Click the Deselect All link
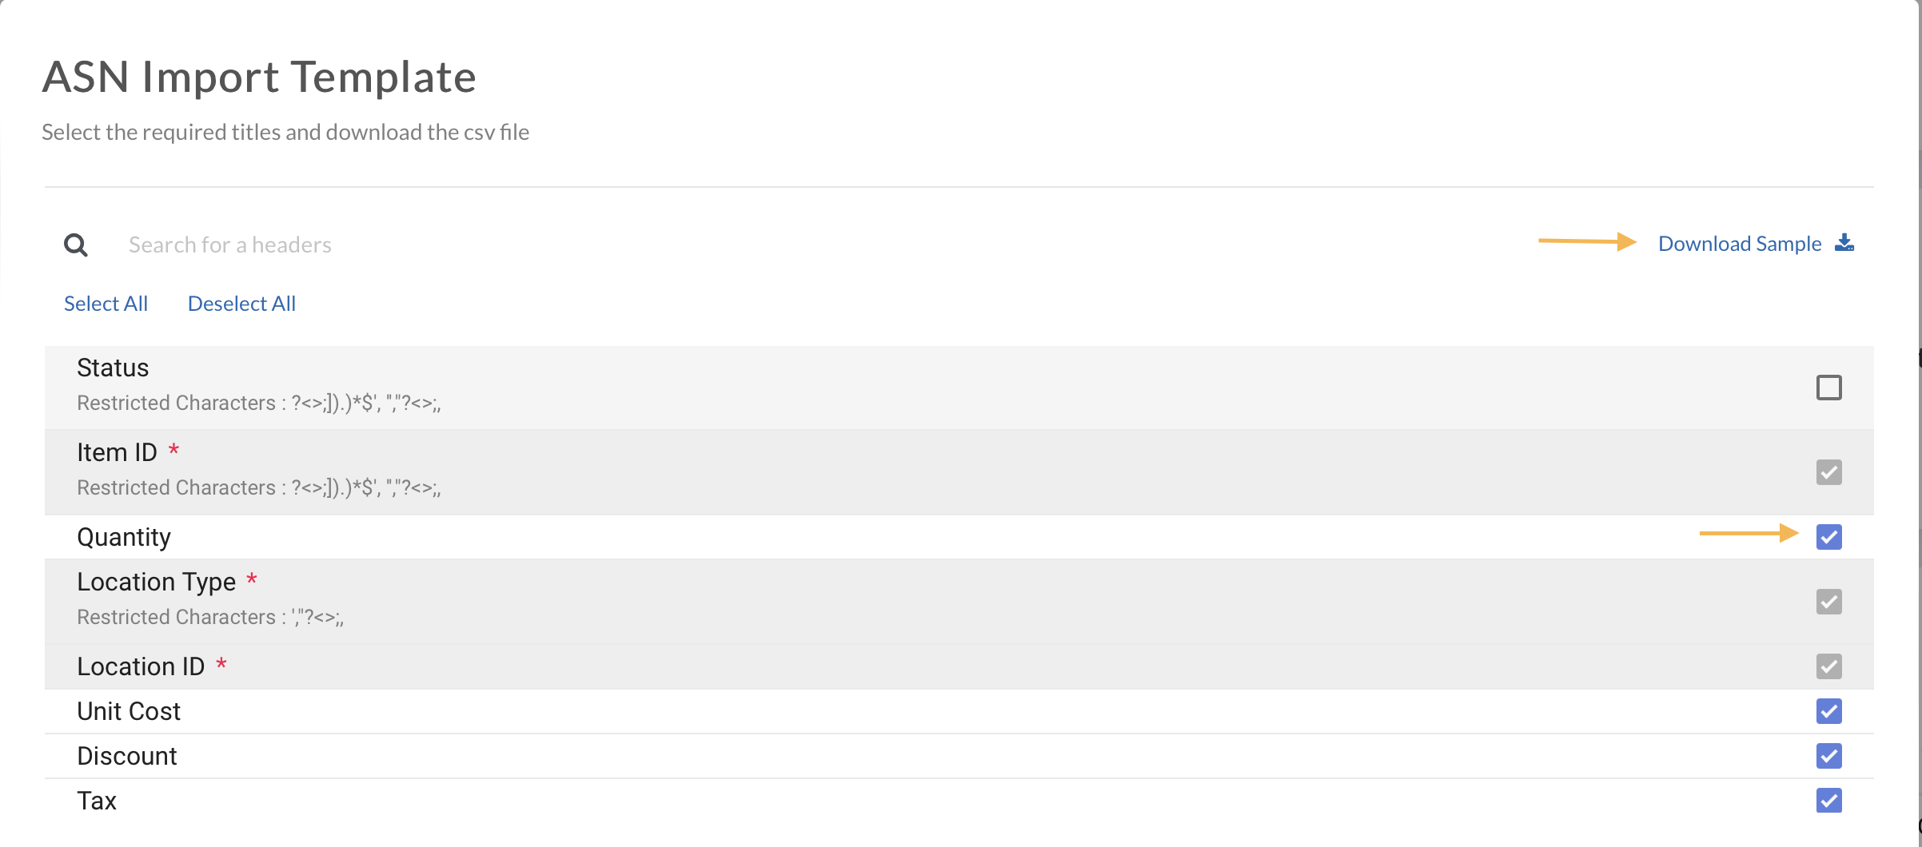Viewport: 1922px width, 847px height. click(241, 304)
